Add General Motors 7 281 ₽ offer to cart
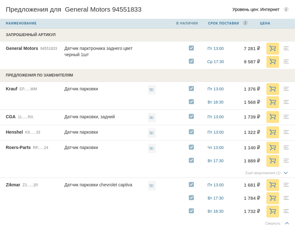This screenshot has height=234, width=295. [272, 49]
